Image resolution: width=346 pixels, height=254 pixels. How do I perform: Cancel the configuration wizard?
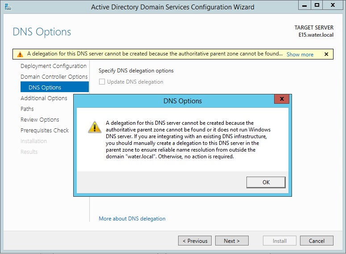317,241
